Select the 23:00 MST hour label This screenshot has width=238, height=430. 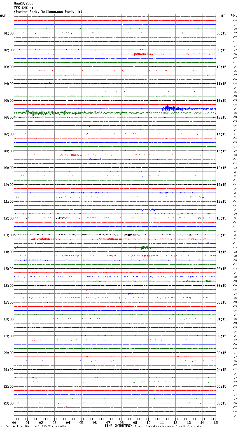click(9, 403)
